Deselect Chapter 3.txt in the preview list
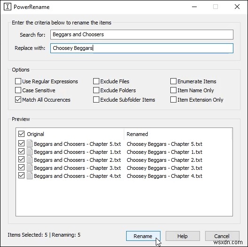The height and width of the screenshot is (247, 248). click(21, 167)
